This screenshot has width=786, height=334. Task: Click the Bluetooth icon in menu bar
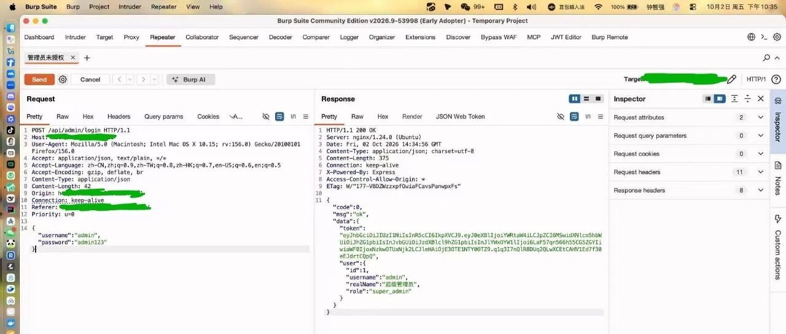515,7
